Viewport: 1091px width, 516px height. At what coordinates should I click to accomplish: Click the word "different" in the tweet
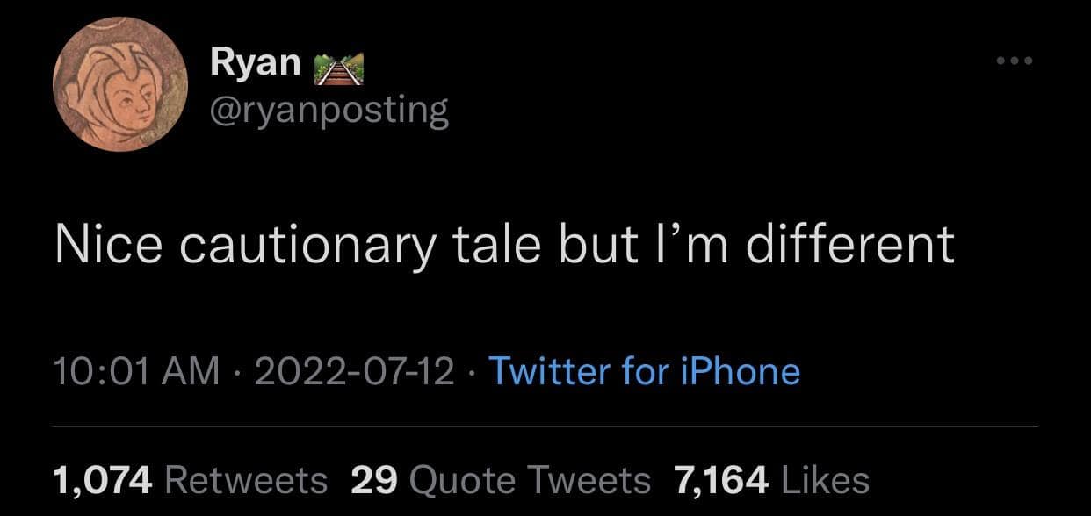(x=850, y=244)
